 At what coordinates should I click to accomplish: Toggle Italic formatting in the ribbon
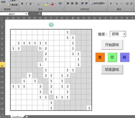click(26, 4)
